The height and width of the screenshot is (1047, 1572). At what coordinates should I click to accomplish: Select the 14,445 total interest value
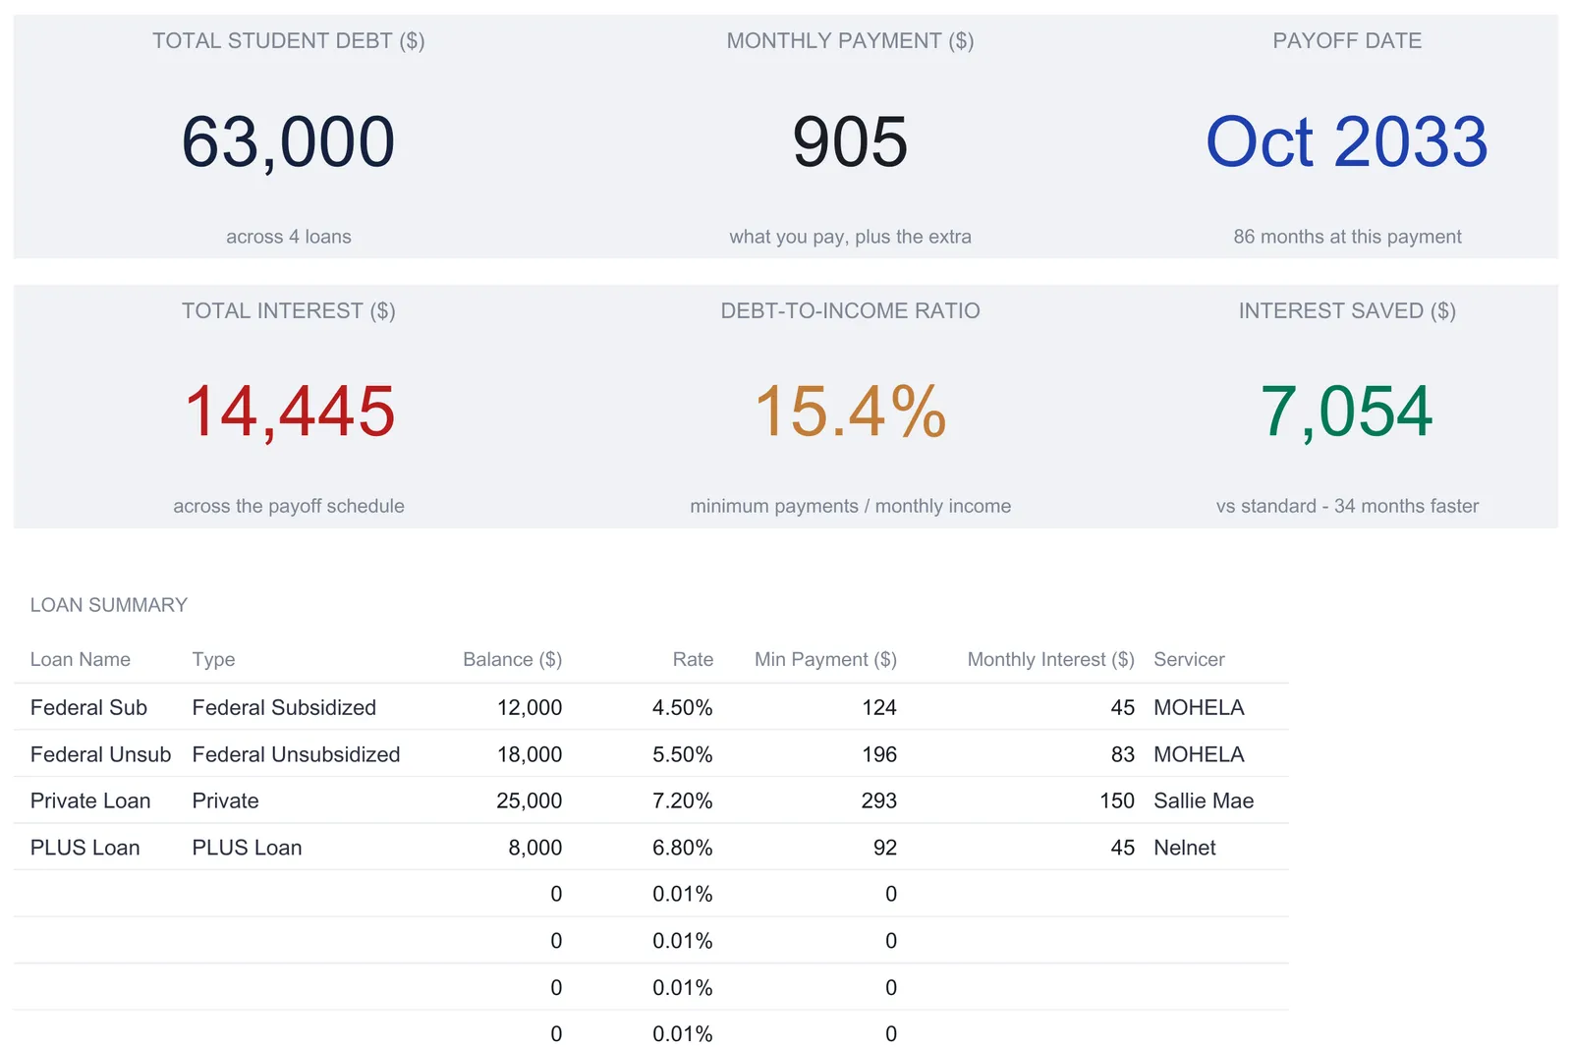click(x=289, y=412)
